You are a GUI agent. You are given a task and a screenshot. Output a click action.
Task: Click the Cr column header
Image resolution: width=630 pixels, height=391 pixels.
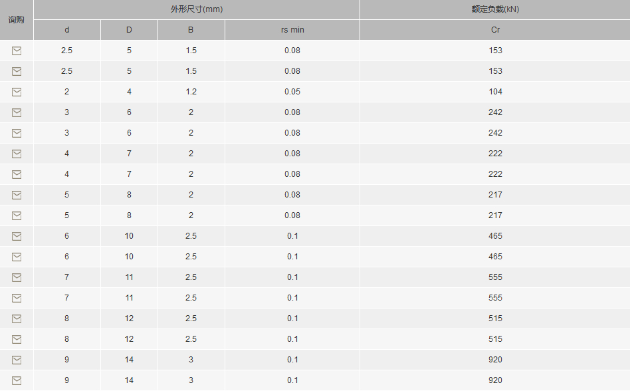click(495, 30)
